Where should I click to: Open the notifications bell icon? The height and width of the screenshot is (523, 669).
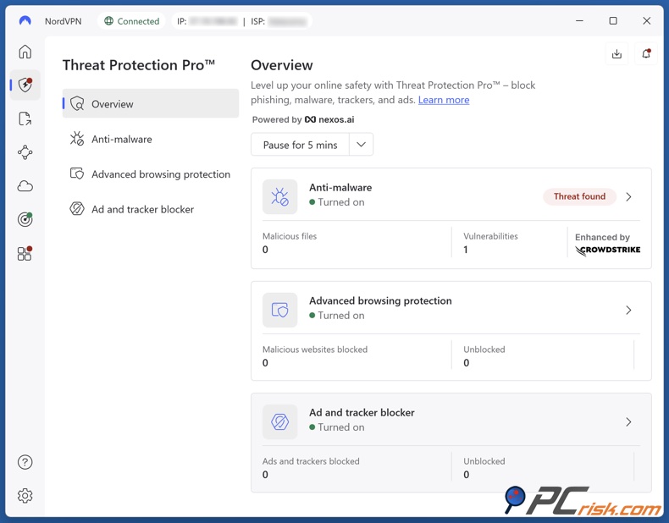click(646, 54)
